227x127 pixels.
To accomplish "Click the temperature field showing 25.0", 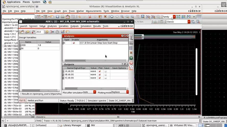I will point(40,32).
